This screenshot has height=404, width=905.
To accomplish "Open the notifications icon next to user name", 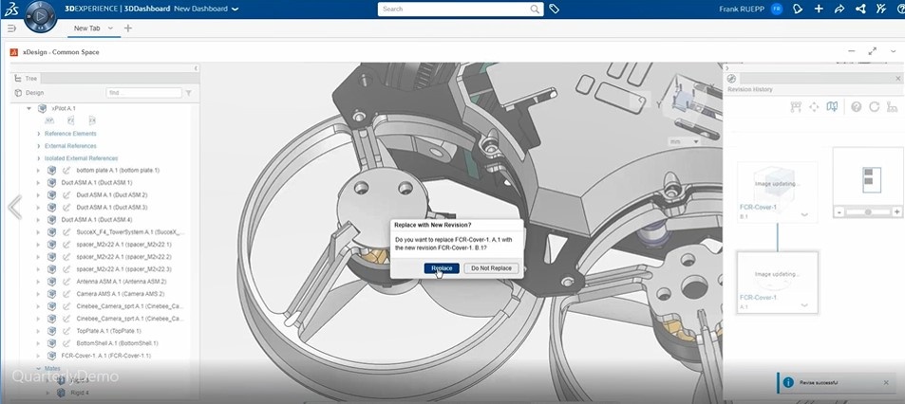I will (798, 9).
